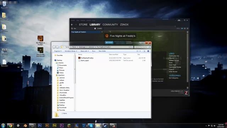Screen dimensions: 227x128
Task: Open the Related Groups link in Steam
Action: click(x=174, y=60)
